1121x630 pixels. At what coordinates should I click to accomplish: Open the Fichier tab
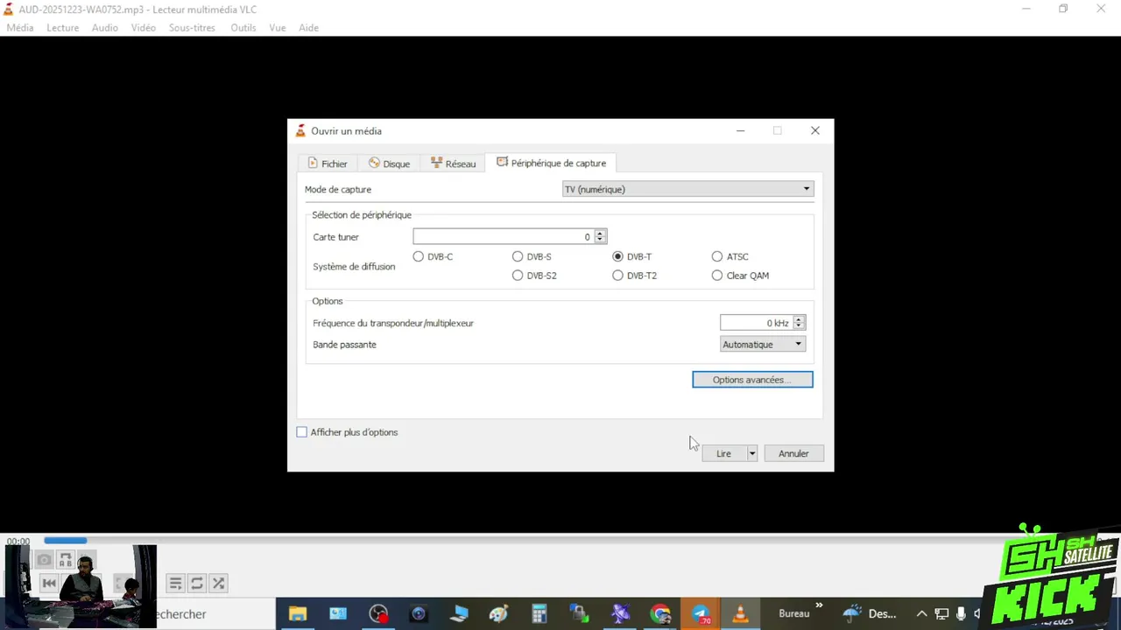point(328,164)
